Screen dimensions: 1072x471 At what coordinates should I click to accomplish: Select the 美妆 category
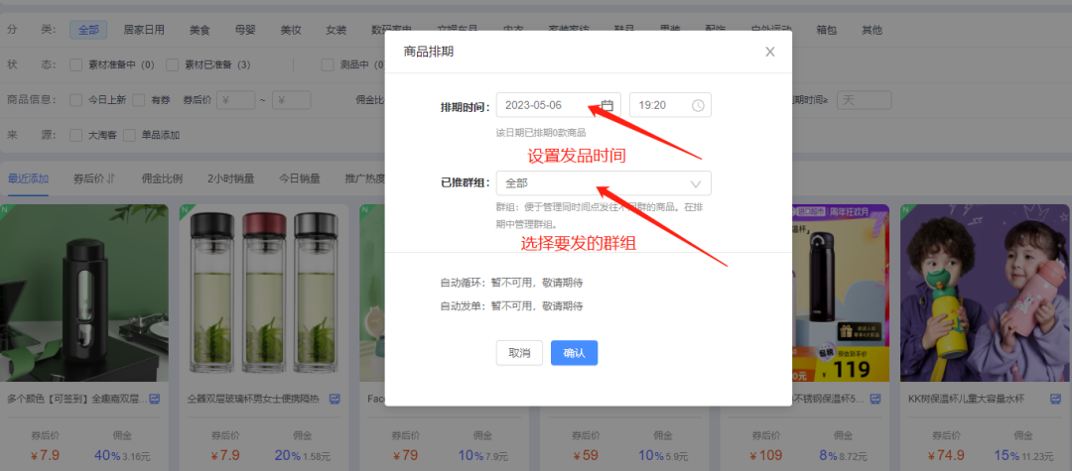291,30
